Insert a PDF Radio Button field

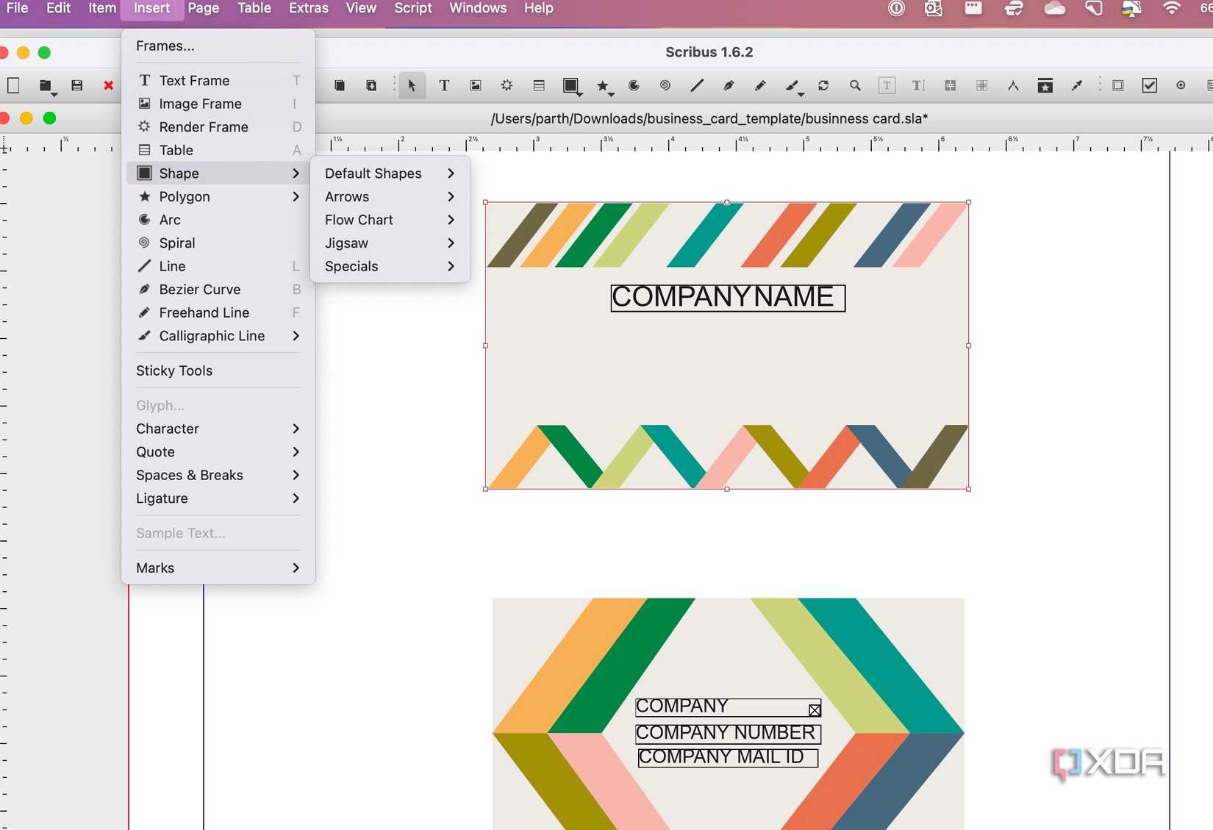(1180, 86)
